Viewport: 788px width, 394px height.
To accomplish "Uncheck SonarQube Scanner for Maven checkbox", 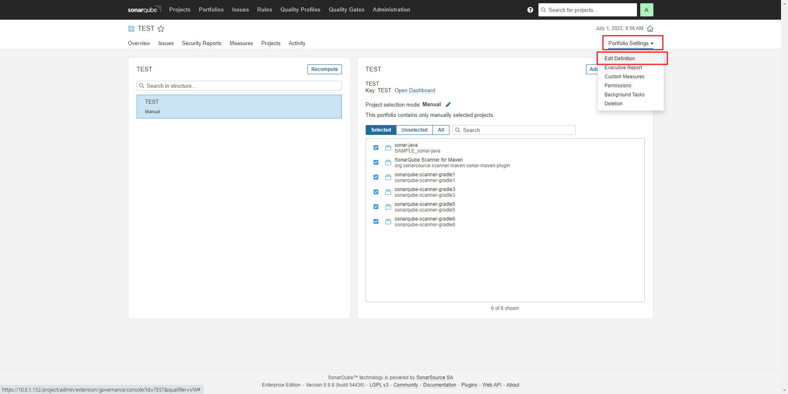I will (x=376, y=162).
